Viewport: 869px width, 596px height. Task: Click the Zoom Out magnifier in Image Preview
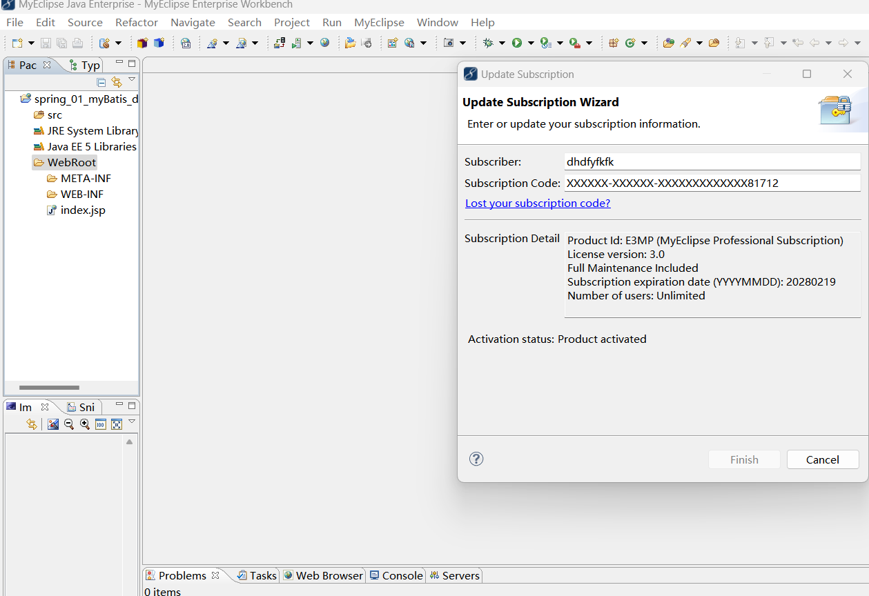click(69, 424)
